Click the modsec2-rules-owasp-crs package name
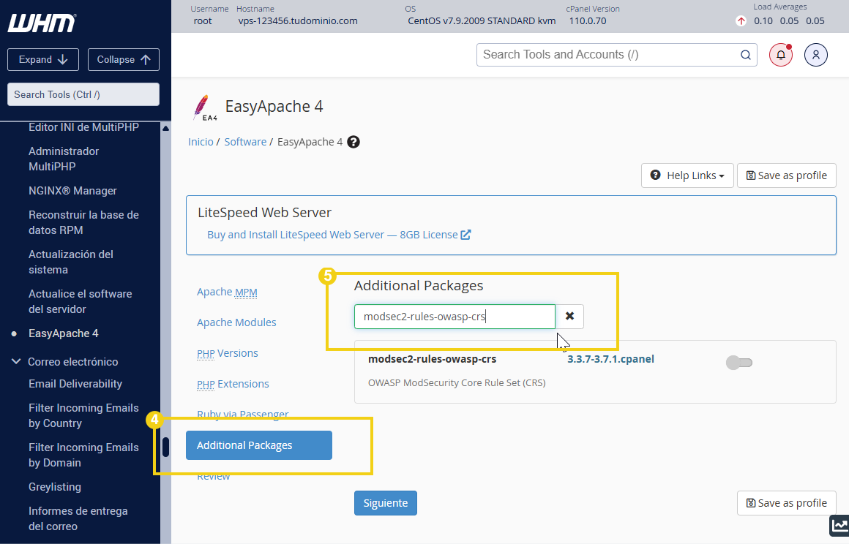Screen dimensions: 849x544 pos(432,359)
